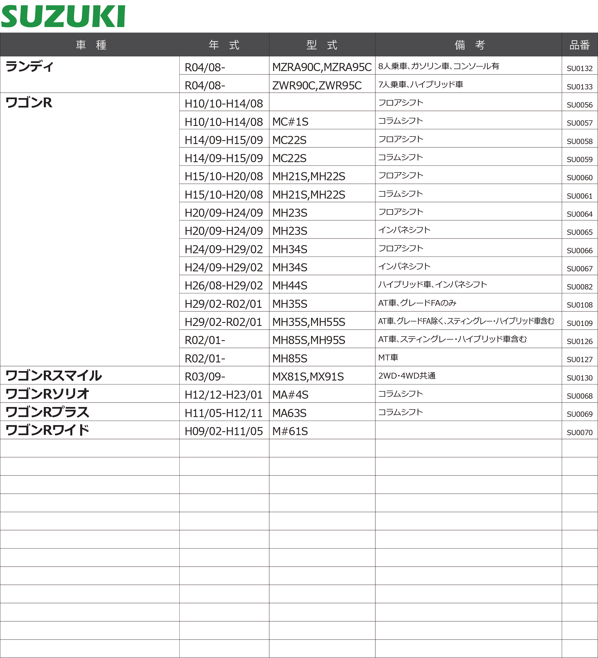Image resolution: width=598 pixels, height=658 pixels.
Task: Select the 2WD・4WD共通 remark cell
Action: pos(407,376)
